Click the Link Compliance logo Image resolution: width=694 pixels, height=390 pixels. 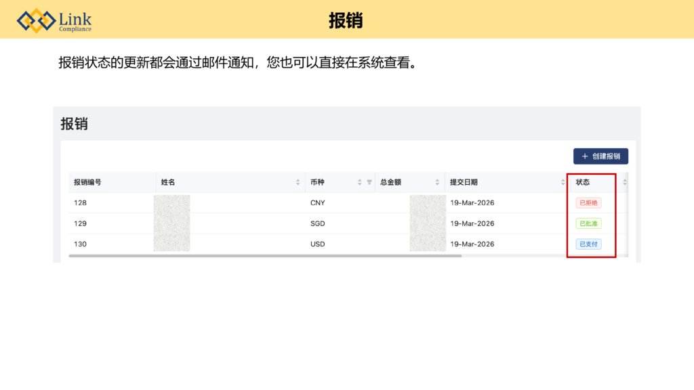55,20
